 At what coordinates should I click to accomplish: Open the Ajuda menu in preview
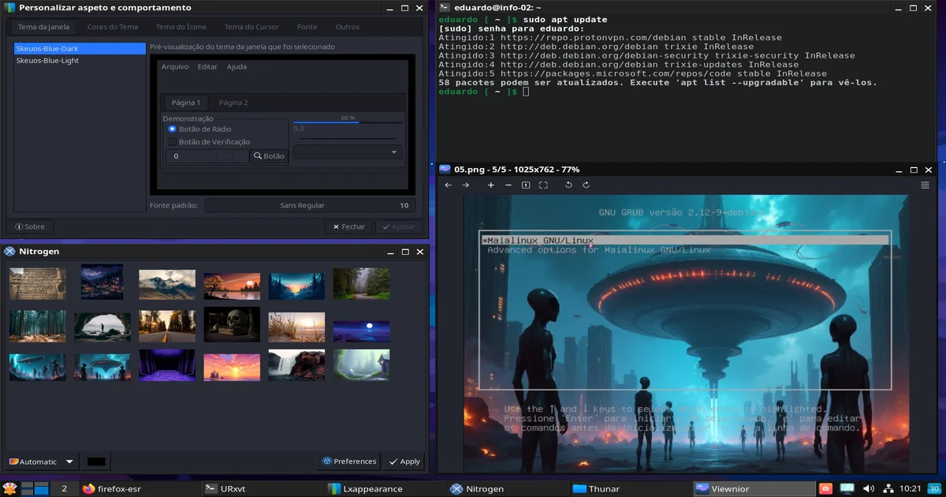[236, 67]
